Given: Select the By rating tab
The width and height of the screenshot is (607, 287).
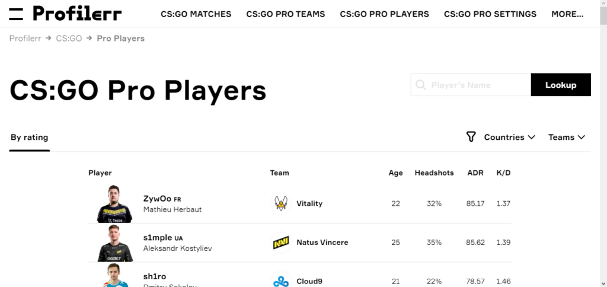Looking at the screenshot, I should point(29,137).
